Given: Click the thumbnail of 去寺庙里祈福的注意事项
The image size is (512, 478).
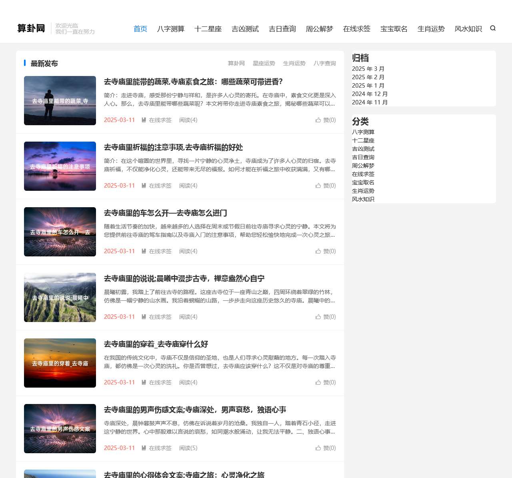Looking at the screenshot, I should point(60,166).
